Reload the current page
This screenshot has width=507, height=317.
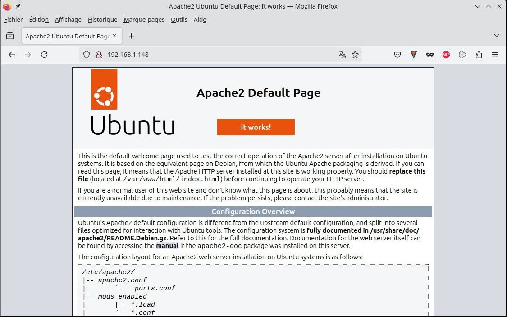pyautogui.click(x=44, y=55)
